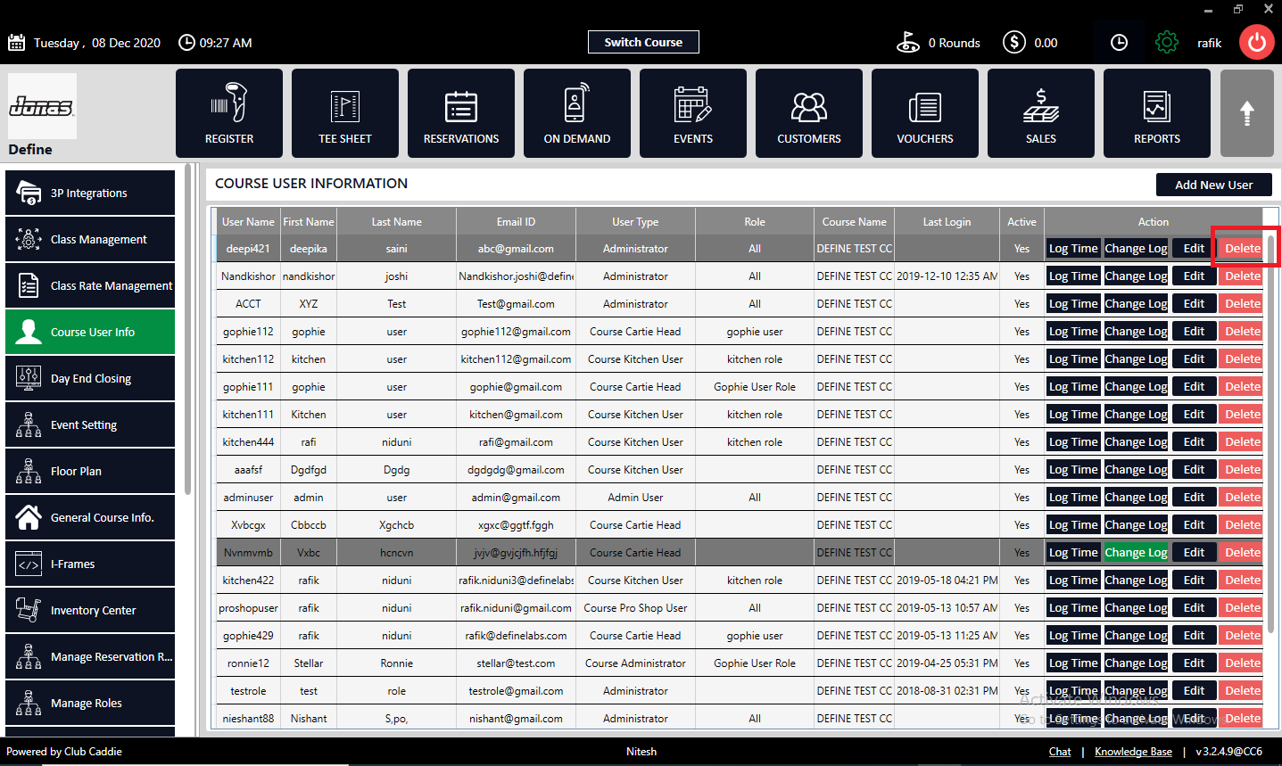
Task: Open Log Time for ACCT user
Action: click(1073, 303)
